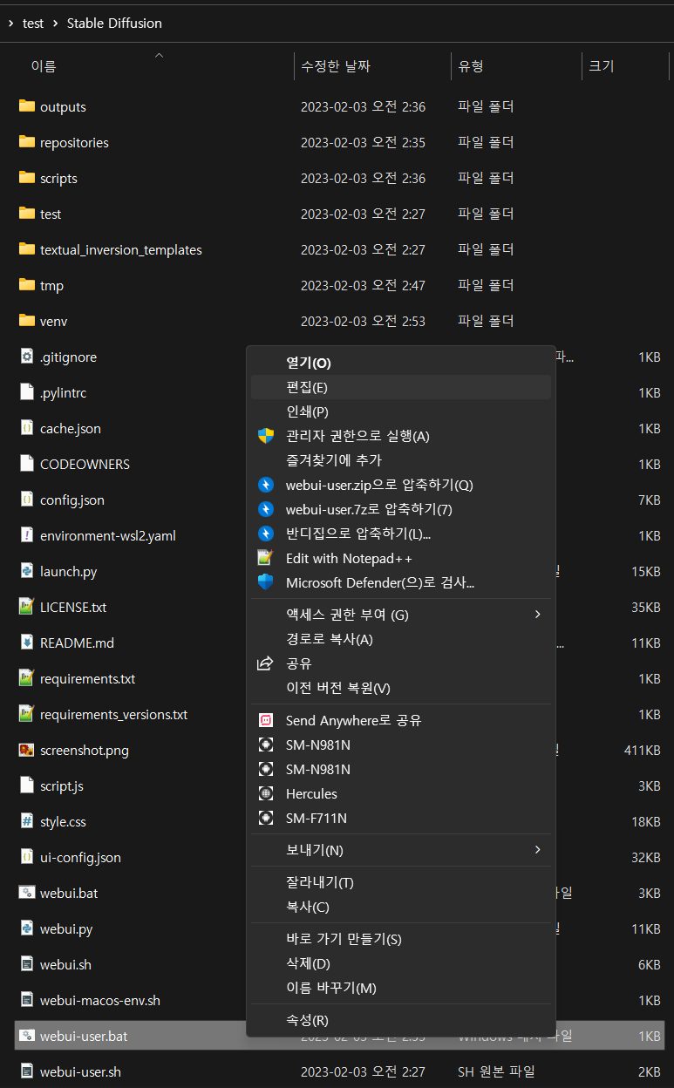Click the Notepad++ icon in the context menu

click(x=266, y=558)
